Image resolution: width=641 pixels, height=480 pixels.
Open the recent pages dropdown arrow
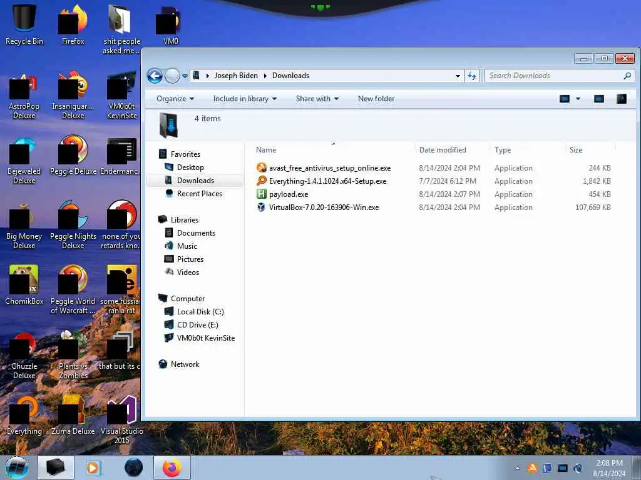(x=185, y=76)
